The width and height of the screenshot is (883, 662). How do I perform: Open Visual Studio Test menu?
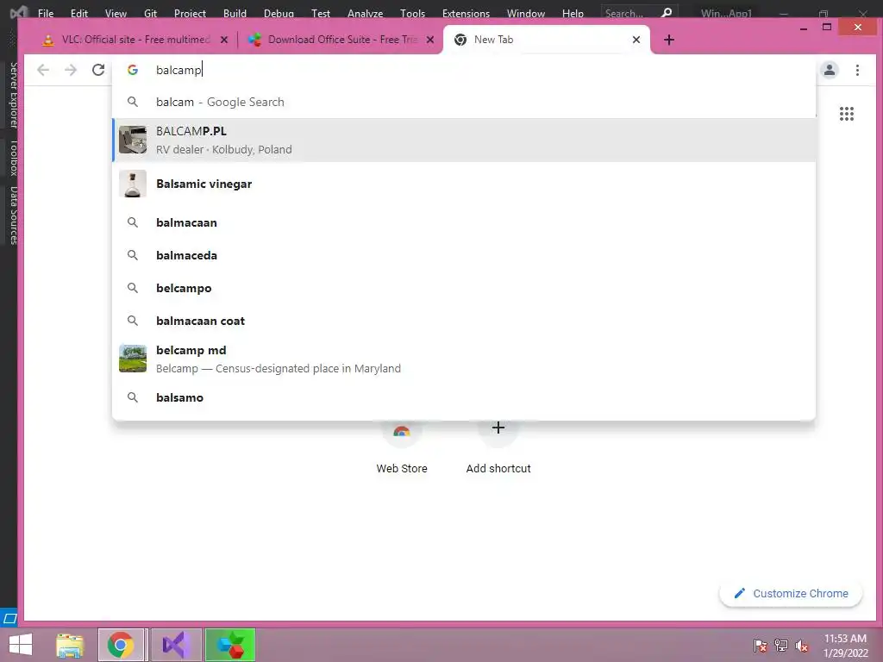point(321,13)
